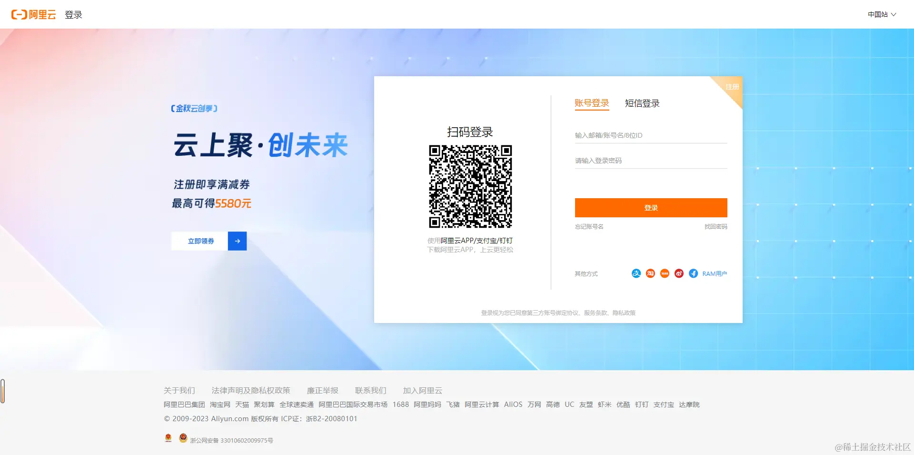Viewport: 914px width, 455px height.
Task: Open UC footer link
Action: (569, 404)
